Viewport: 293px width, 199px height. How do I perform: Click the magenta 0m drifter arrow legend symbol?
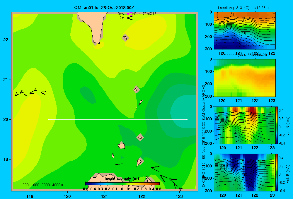[130, 14]
